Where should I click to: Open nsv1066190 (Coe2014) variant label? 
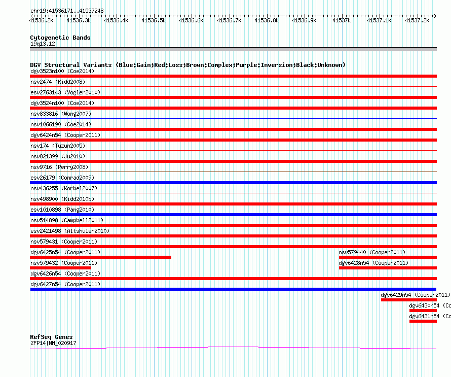click(x=61, y=124)
